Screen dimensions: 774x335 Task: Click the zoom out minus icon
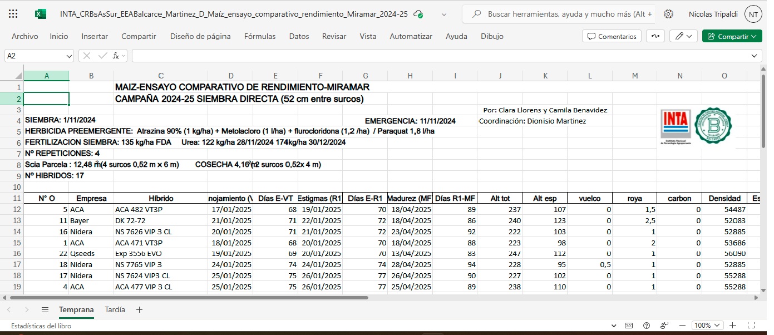682,326
